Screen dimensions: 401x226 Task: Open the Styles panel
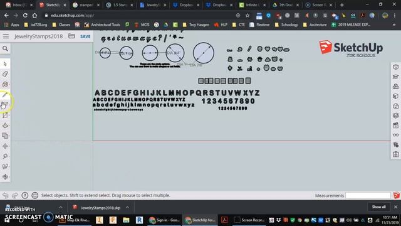[395, 106]
